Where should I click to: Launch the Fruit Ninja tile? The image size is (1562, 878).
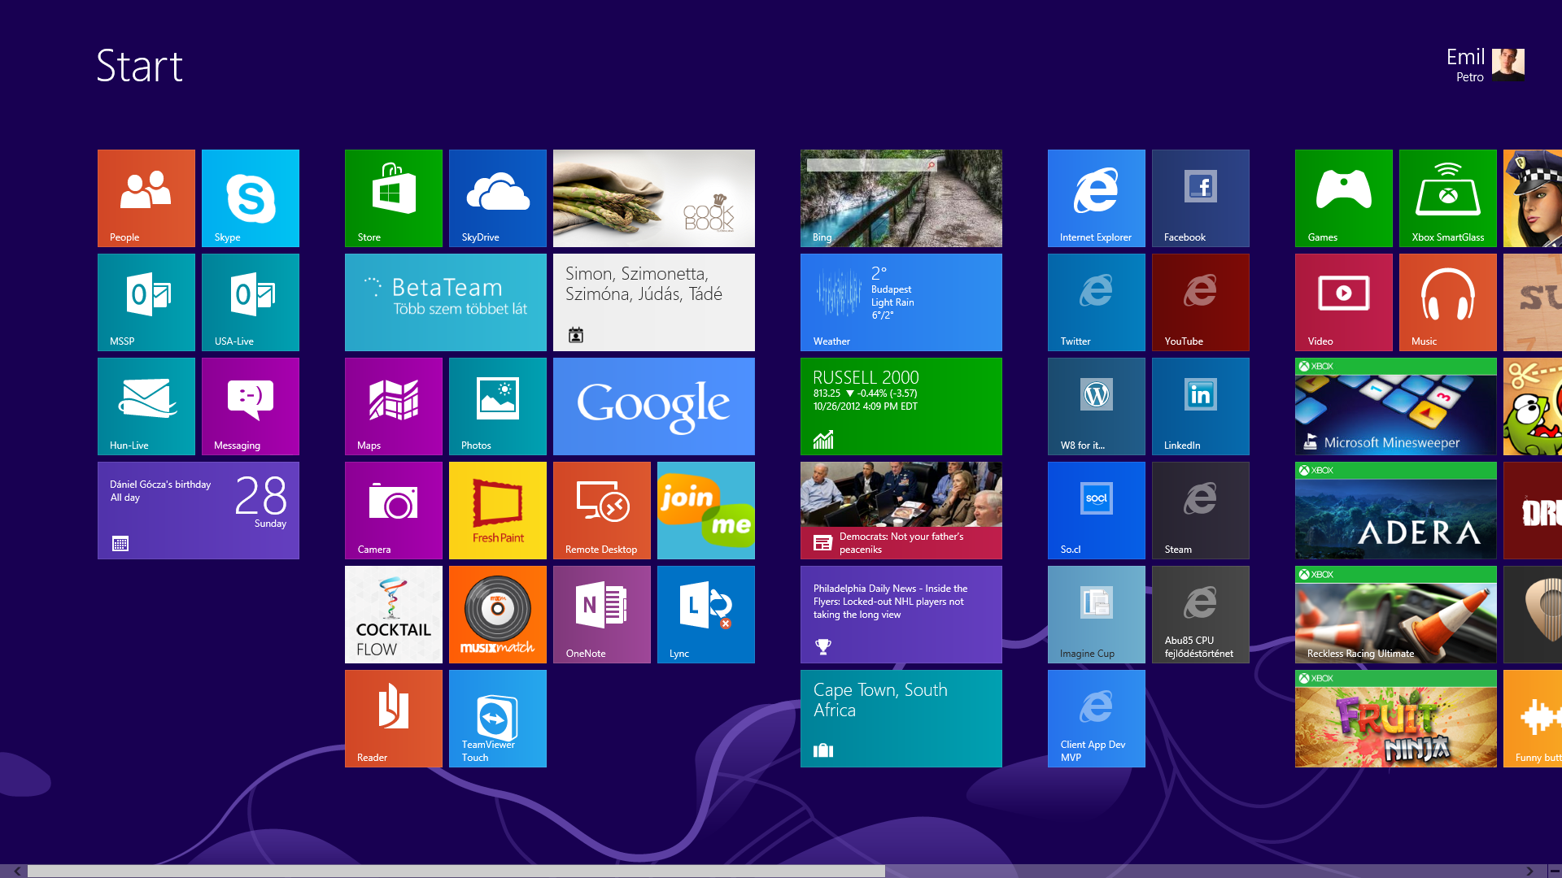coord(1396,719)
